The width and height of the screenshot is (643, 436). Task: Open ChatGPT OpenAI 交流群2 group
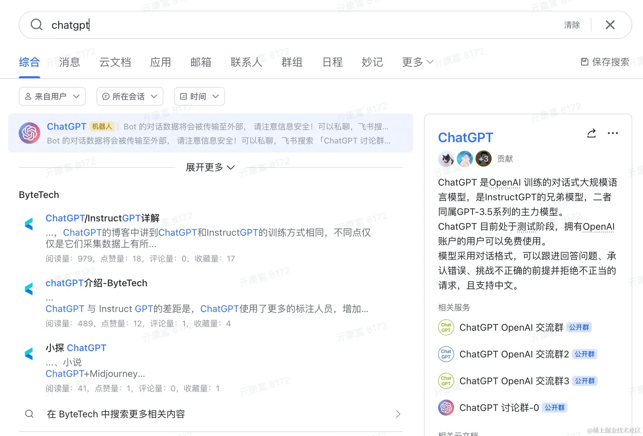click(514, 354)
